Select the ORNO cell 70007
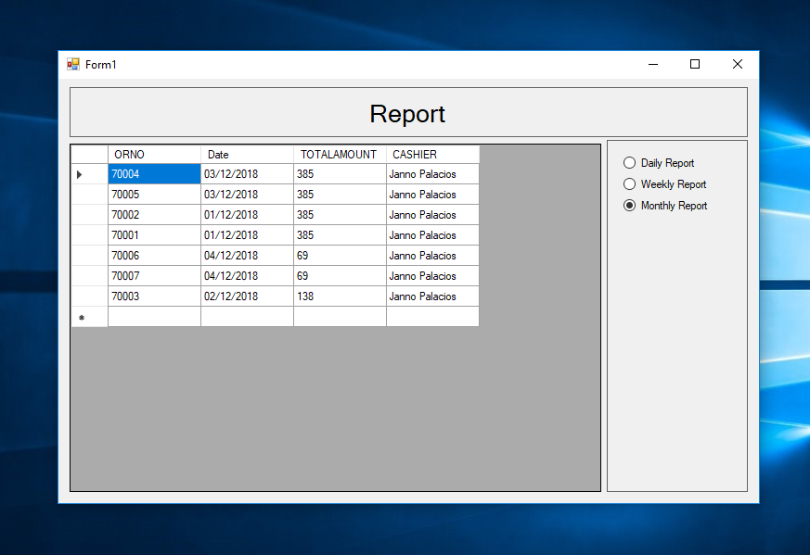Image resolution: width=810 pixels, height=555 pixels. [x=154, y=276]
